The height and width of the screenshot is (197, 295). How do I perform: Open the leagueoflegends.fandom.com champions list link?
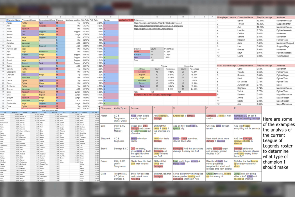coord(158,26)
